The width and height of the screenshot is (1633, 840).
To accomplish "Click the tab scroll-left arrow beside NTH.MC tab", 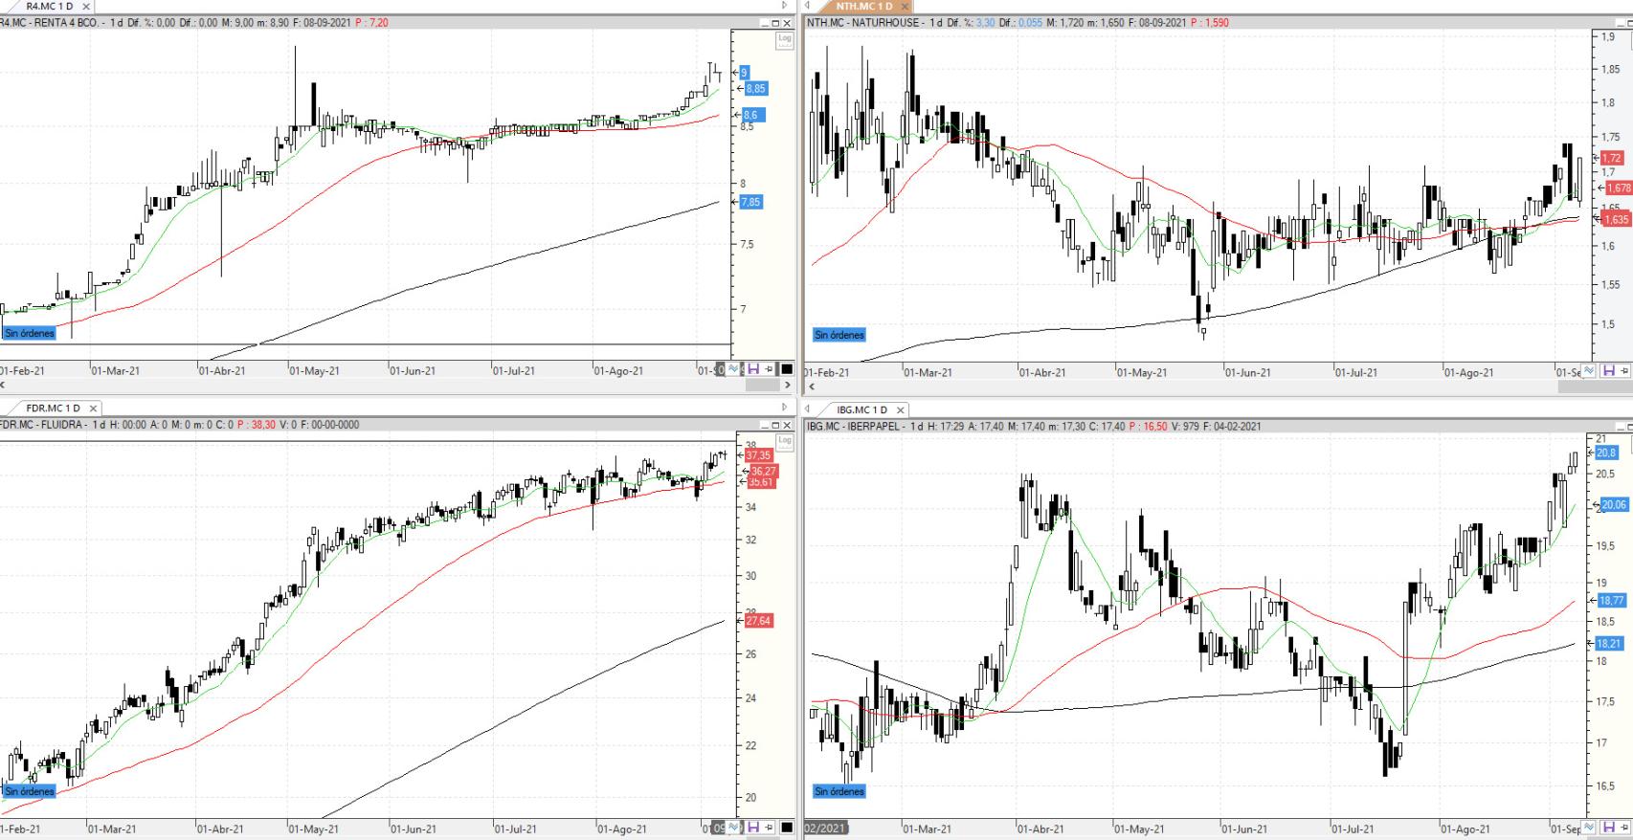I will coord(808,6).
